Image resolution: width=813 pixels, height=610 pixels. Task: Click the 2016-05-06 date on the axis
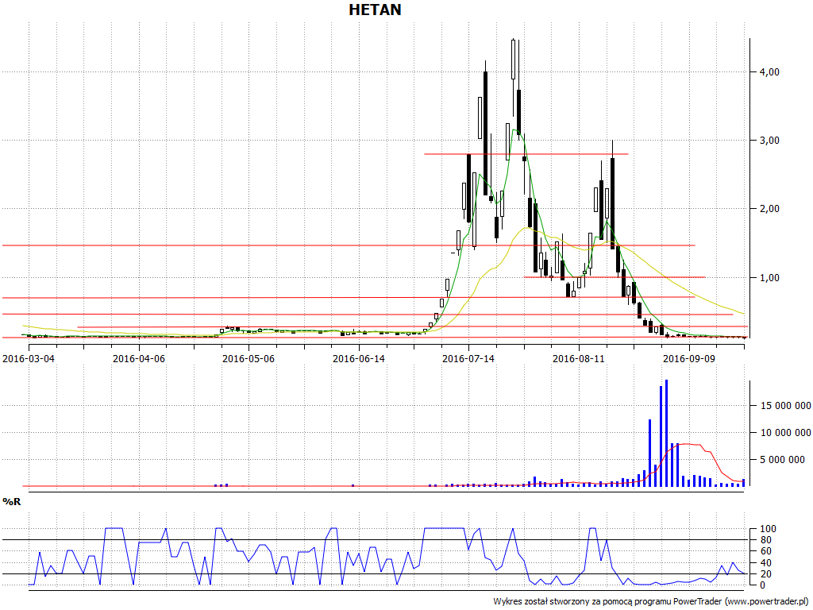(248, 358)
